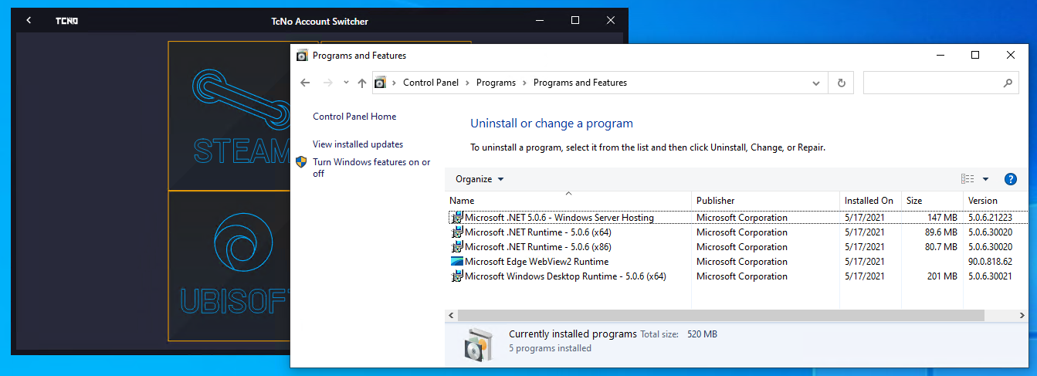Sort list by Installed On column
Screen dimensions: 1037x376
click(870, 200)
